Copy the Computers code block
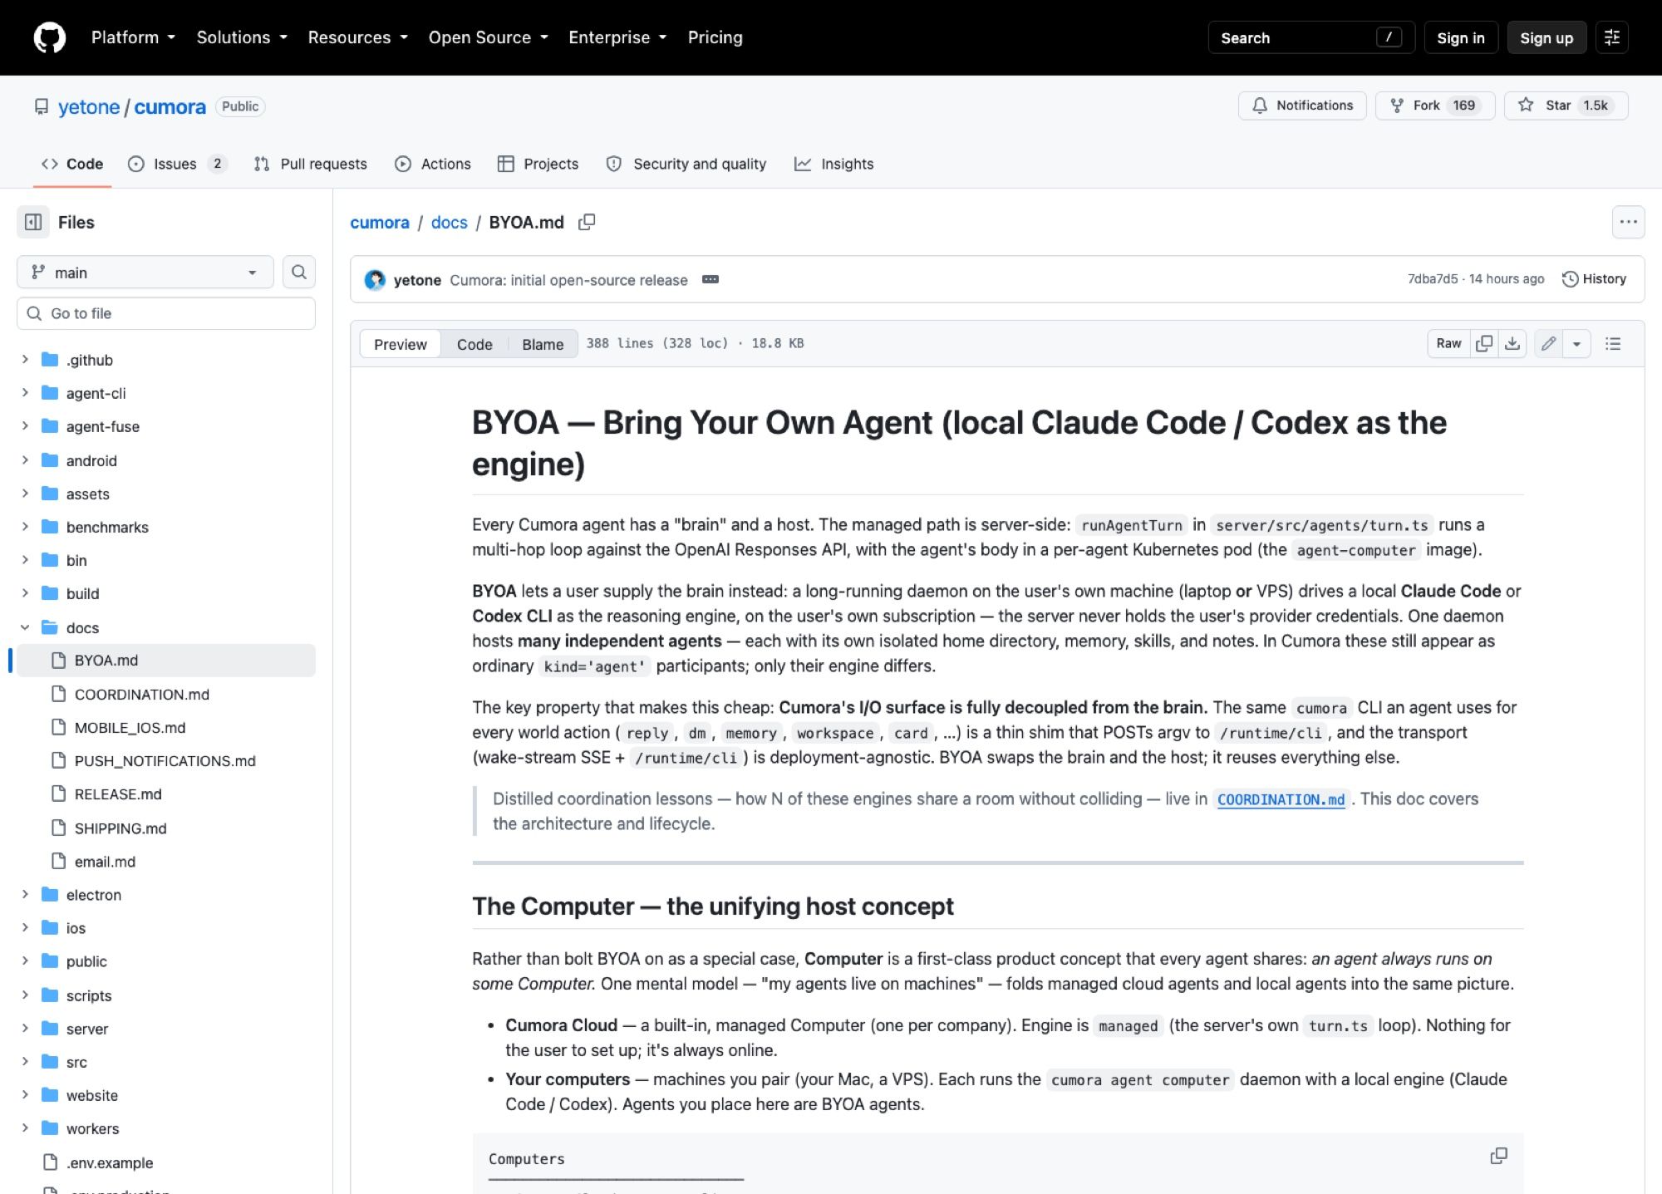This screenshot has height=1194, width=1662. 1498,1156
